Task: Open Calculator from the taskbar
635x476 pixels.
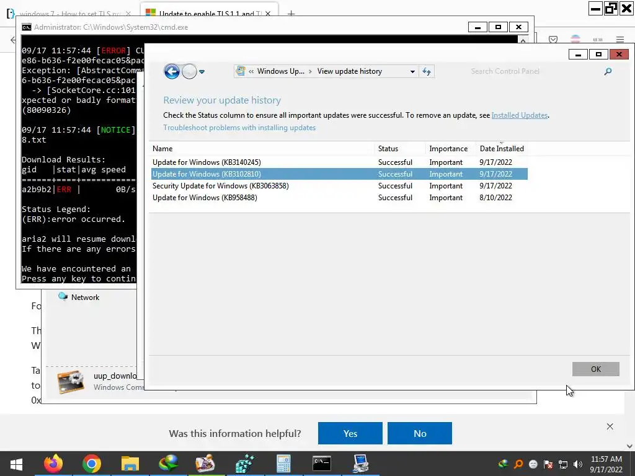Action: click(x=283, y=464)
